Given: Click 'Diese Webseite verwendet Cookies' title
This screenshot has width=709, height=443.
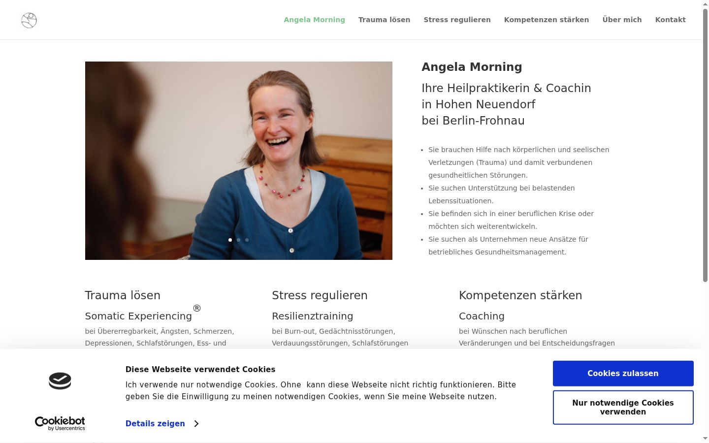Looking at the screenshot, I should (x=200, y=370).
